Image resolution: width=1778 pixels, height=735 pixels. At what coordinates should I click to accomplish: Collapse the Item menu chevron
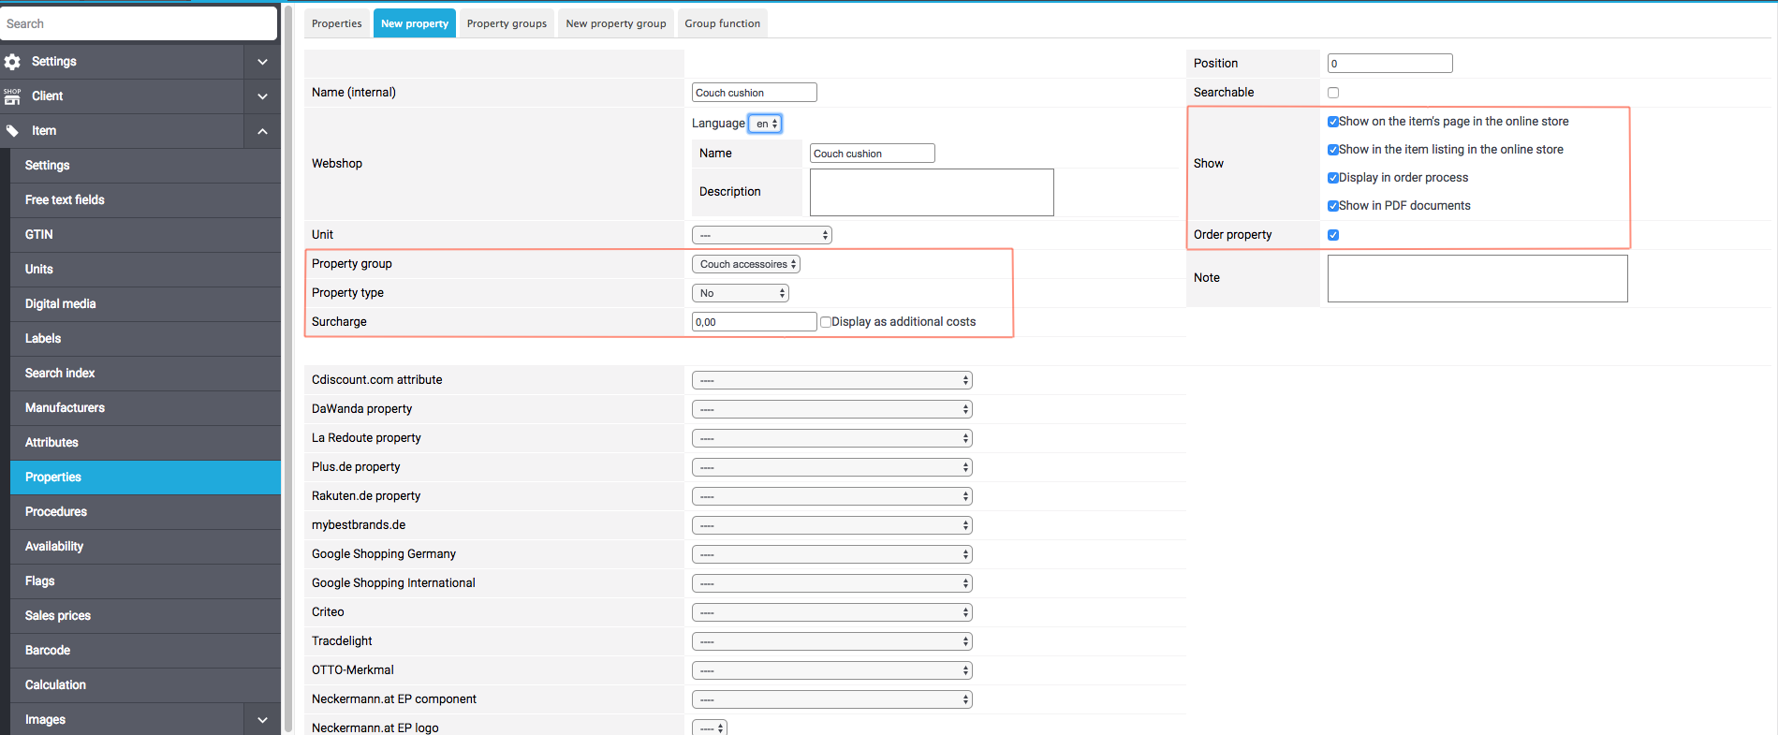point(262,131)
